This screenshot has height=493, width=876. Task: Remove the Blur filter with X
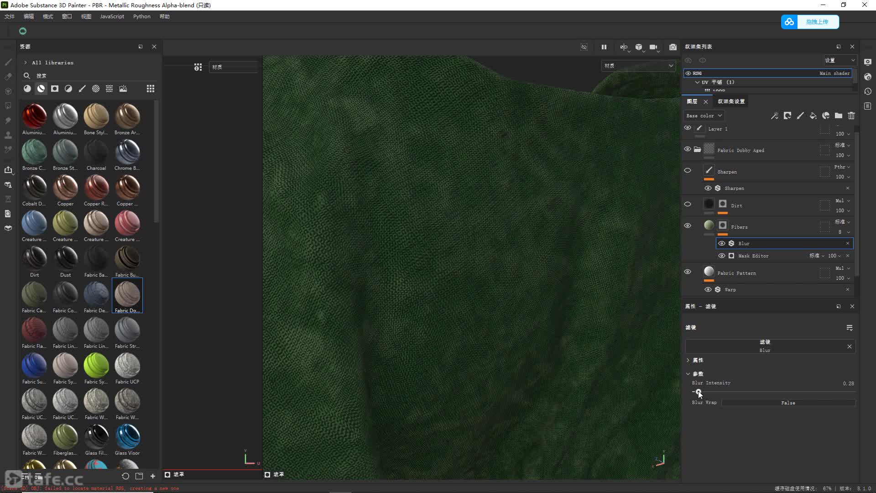pos(848,243)
